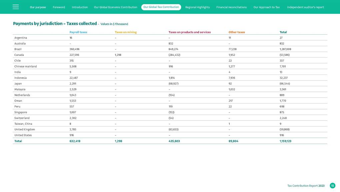Open Independent auditor's report tab

click(305, 7)
